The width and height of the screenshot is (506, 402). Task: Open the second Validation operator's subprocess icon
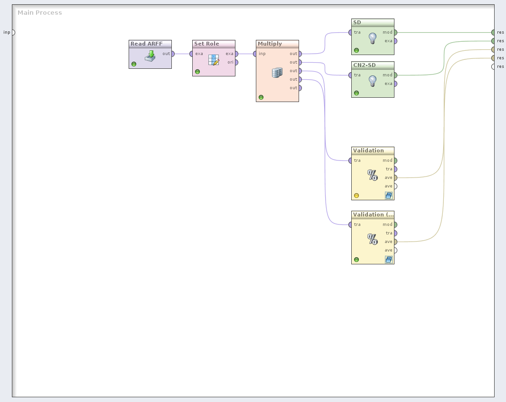pyautogui.click(x=389, y=260)
